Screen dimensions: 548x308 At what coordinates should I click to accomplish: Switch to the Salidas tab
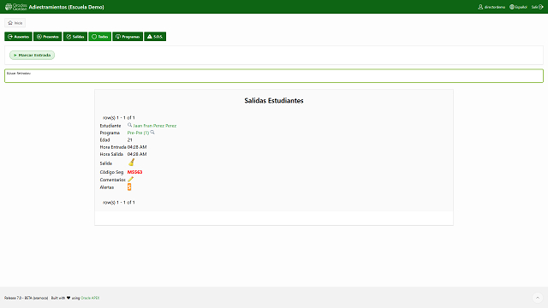75,37
